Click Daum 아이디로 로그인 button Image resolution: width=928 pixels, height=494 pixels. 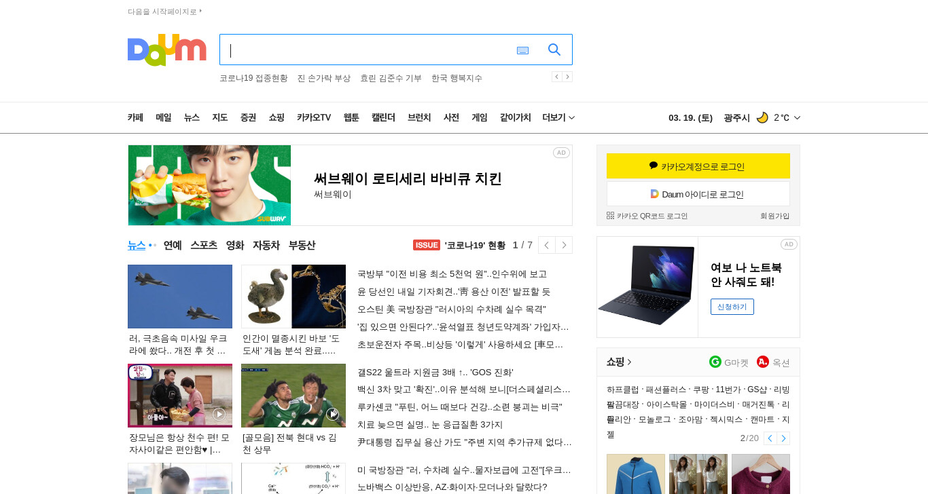pos(698,194)
